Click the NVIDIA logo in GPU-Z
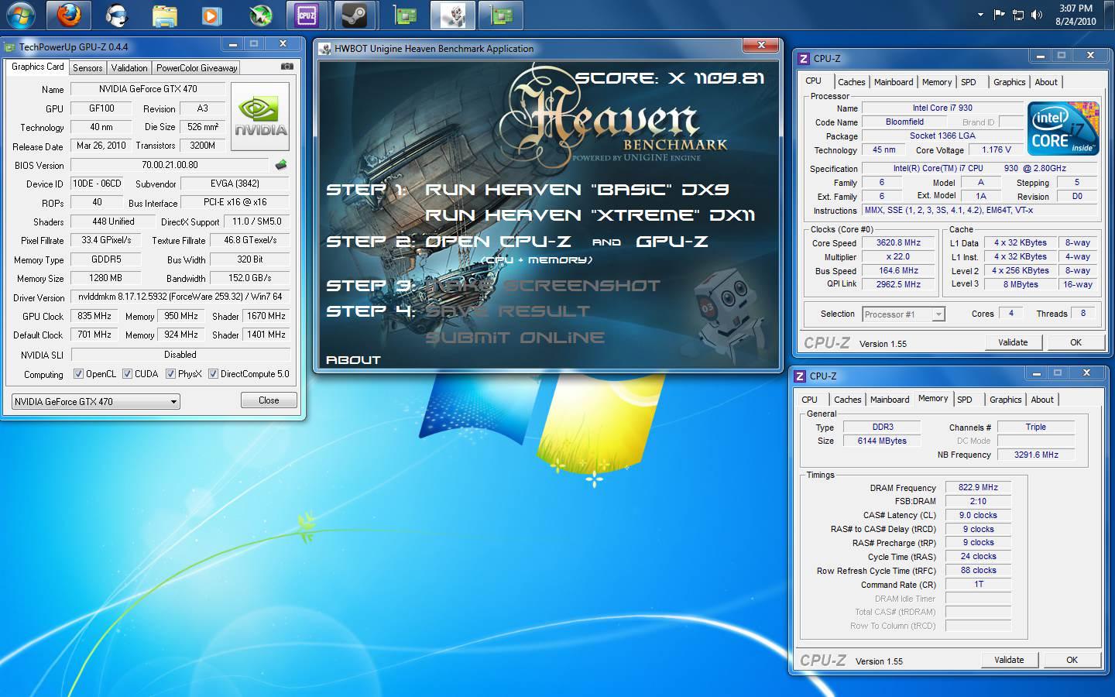Viewport: 1115px width, 697px height. pyautogui.click(x=260, y=117)
